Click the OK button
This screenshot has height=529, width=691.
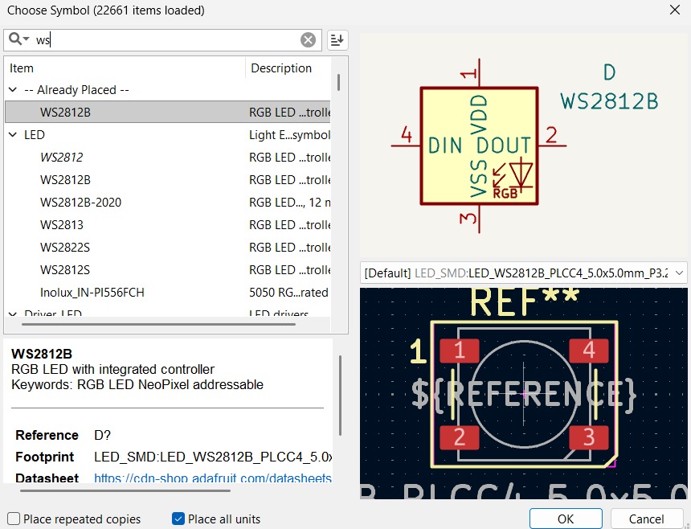coord(566,519)
